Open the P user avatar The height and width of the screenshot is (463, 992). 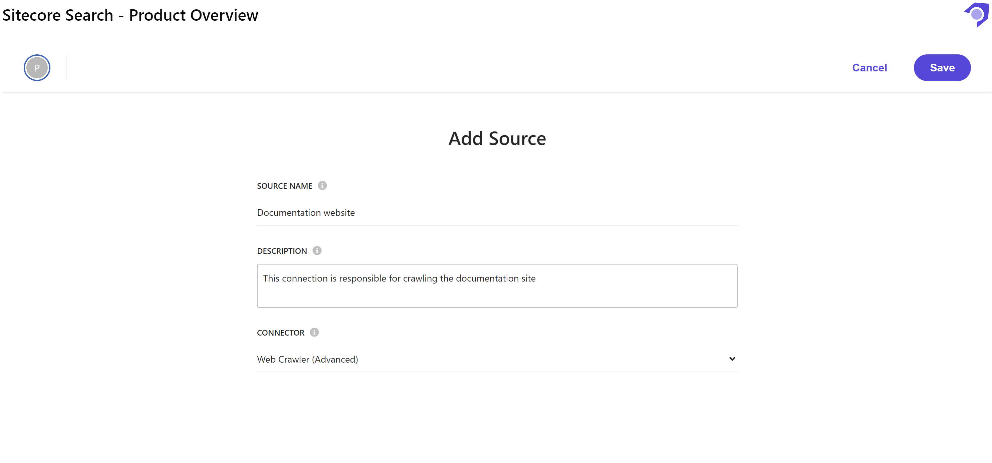37,68
